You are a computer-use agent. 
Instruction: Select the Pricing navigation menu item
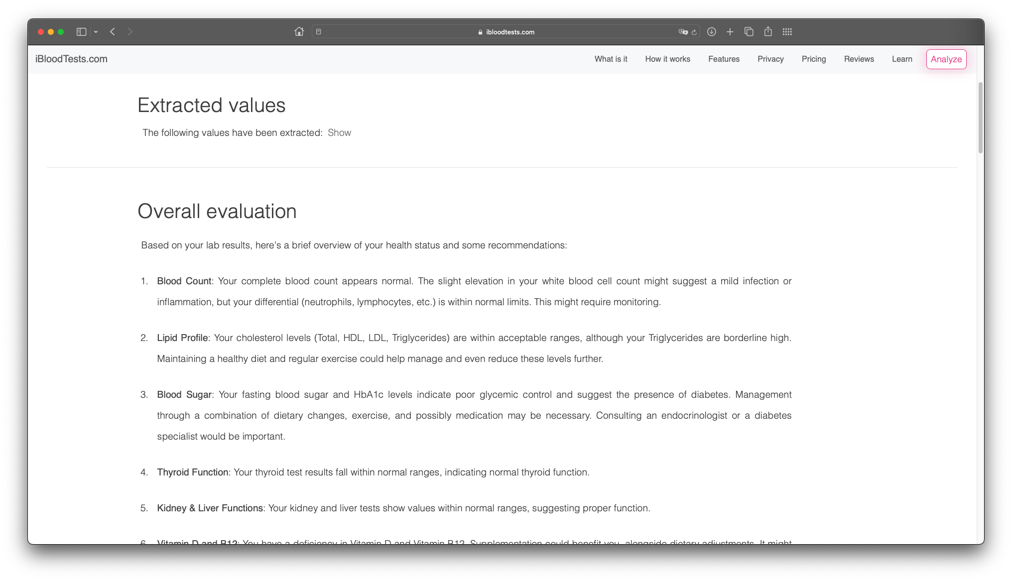813,59
